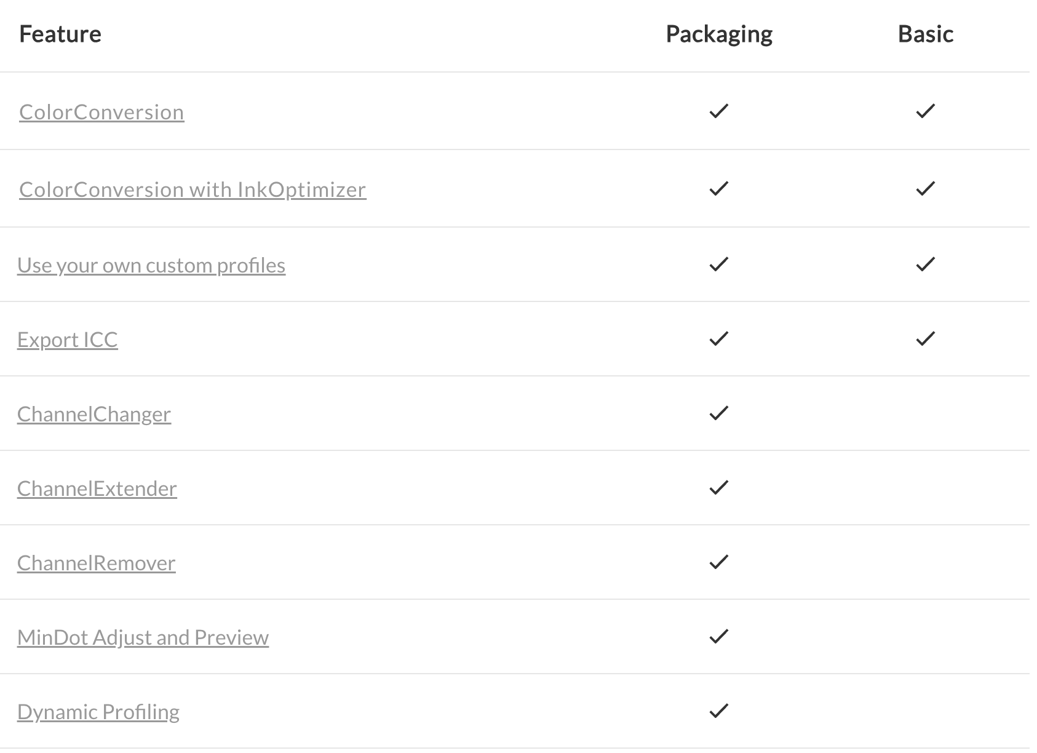1037x753 pixels.
Task: Open the ChannelExtender link
Action: click(97, 488)
